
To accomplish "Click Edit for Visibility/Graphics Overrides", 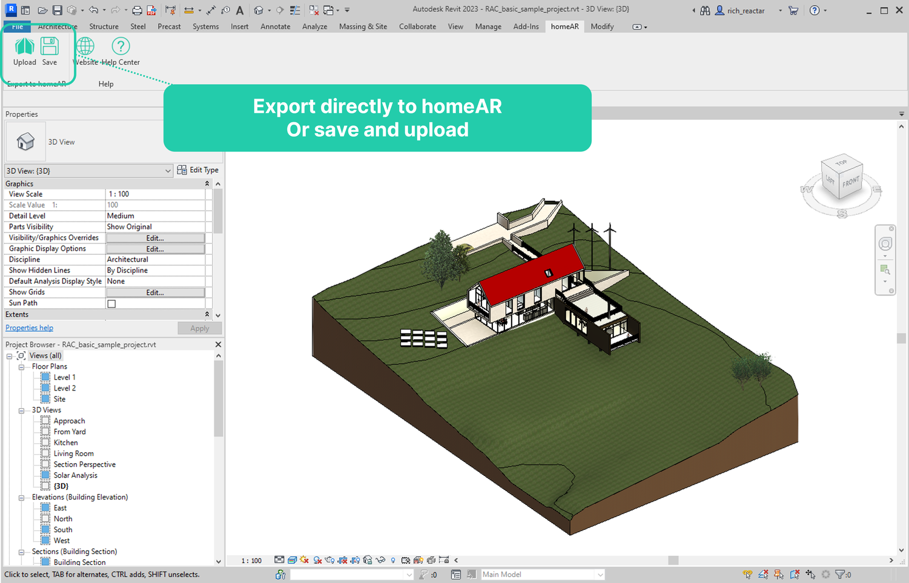I will point(155,238).
